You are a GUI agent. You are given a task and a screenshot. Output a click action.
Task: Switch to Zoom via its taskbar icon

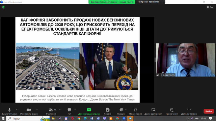pyautogui.click(x=124, y=118)
